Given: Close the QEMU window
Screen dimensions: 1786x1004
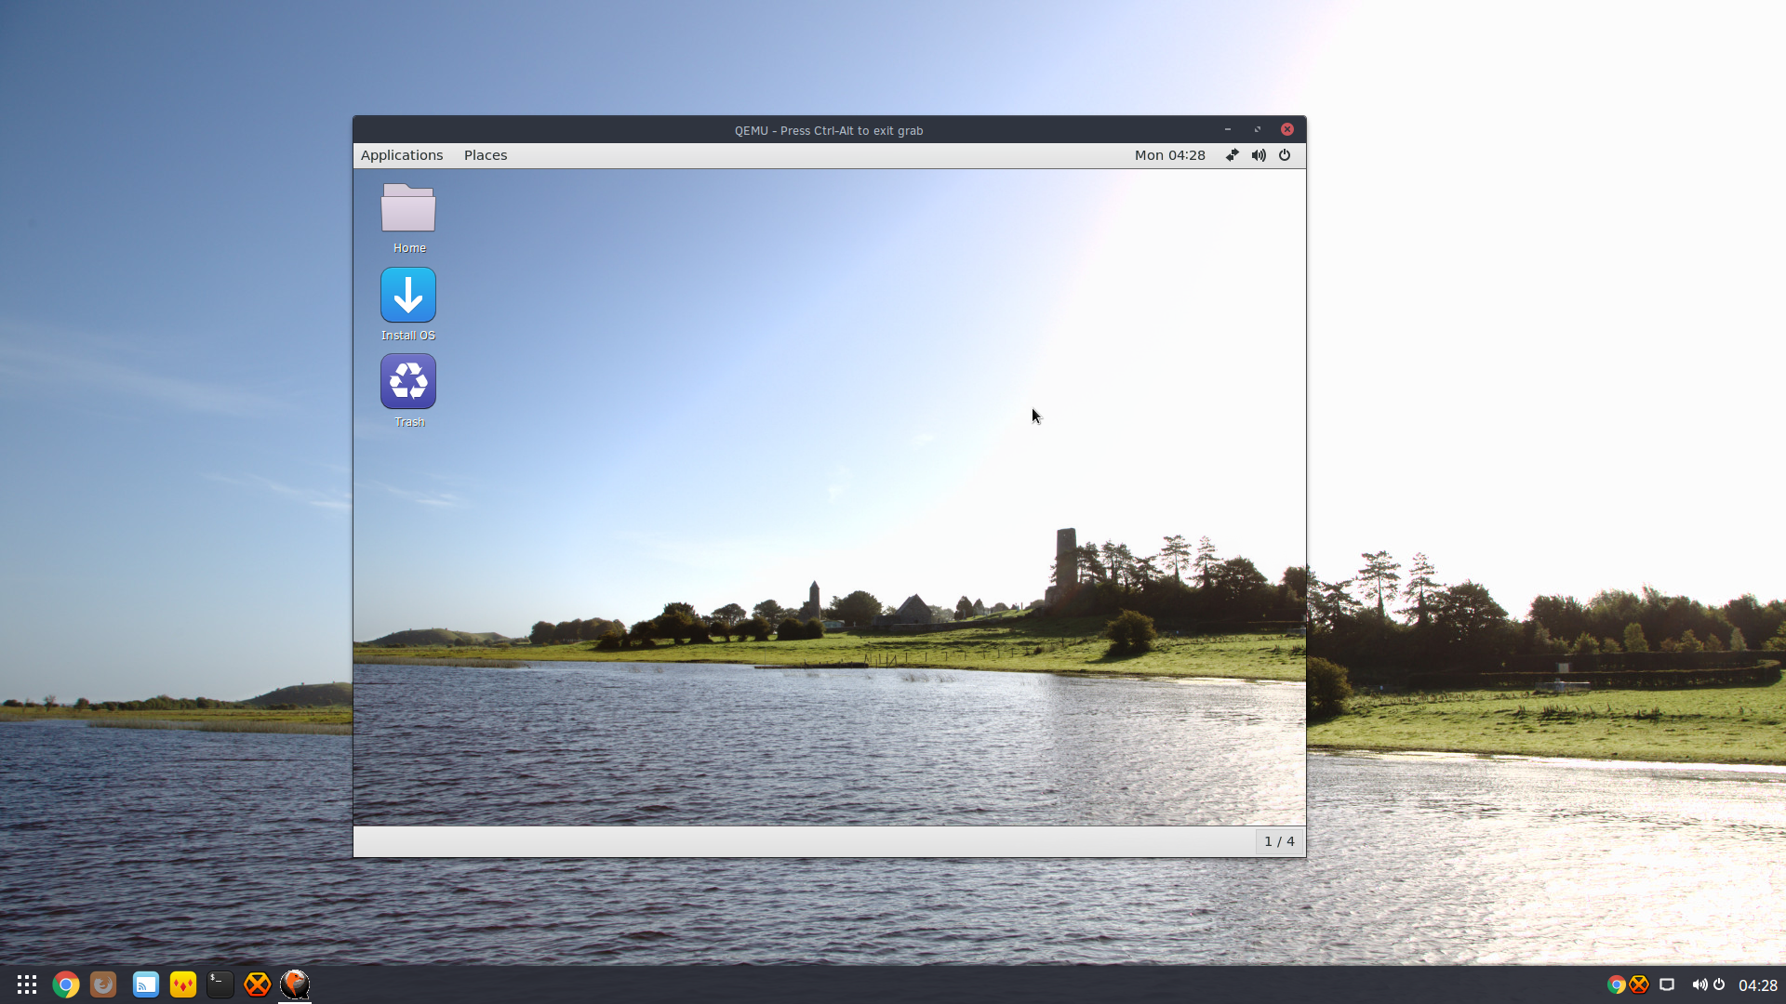Looking at the screenshot, I should 1287,130.
